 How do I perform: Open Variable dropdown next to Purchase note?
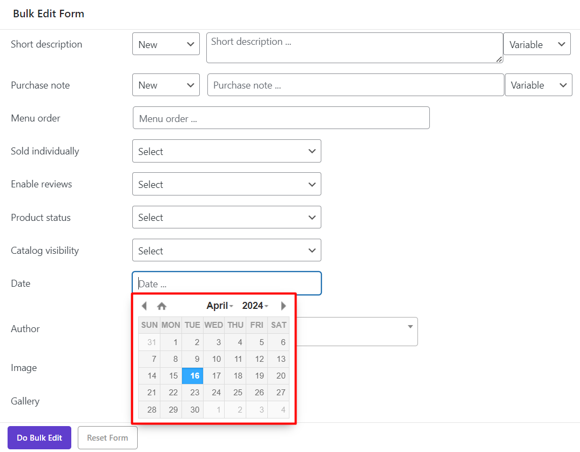tap(538, 85)
